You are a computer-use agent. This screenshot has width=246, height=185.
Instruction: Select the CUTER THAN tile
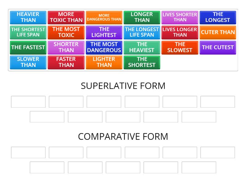point(218,32)
